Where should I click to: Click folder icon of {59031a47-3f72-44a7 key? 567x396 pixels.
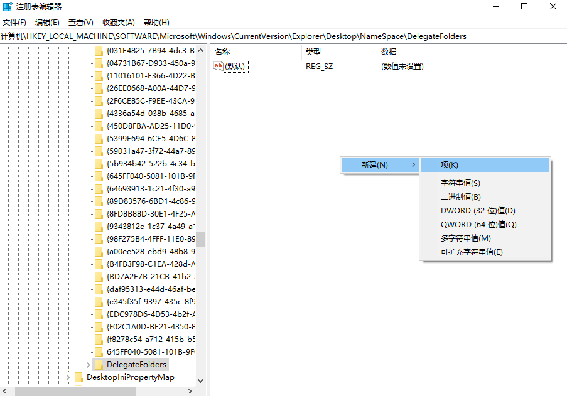[99, 151]
